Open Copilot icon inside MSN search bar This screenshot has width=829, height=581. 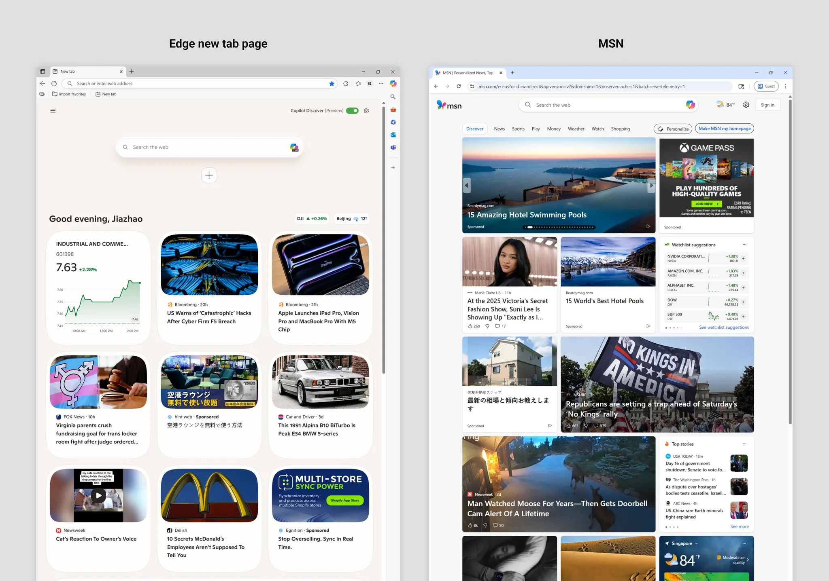pyautogui.click(x=691, y=105)
